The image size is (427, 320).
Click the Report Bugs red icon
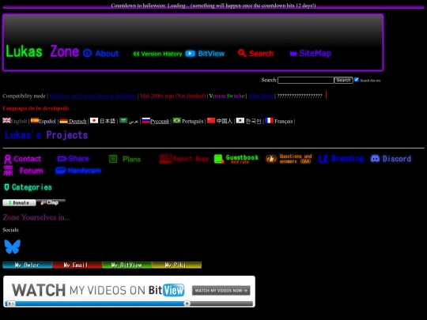click(x=165, y=159)
